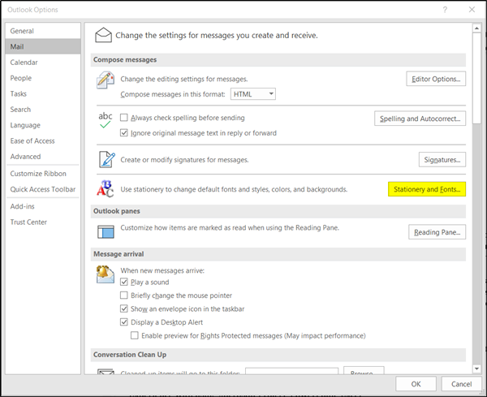Open Spelling and Autocorrect settings

click(x=420, y=119)
